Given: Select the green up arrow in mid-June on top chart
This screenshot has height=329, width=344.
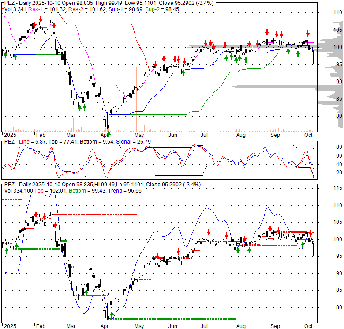Looking at the screenshot, I should (183, 72).
